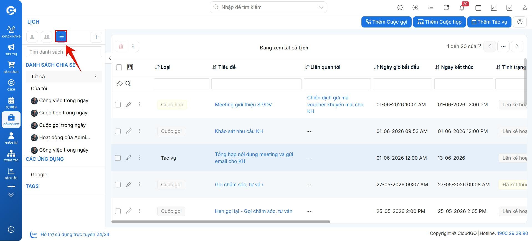Viewport: 532px width, 241px height.
Task: Open the more actions menu beside trash
Action: point(133,46)
